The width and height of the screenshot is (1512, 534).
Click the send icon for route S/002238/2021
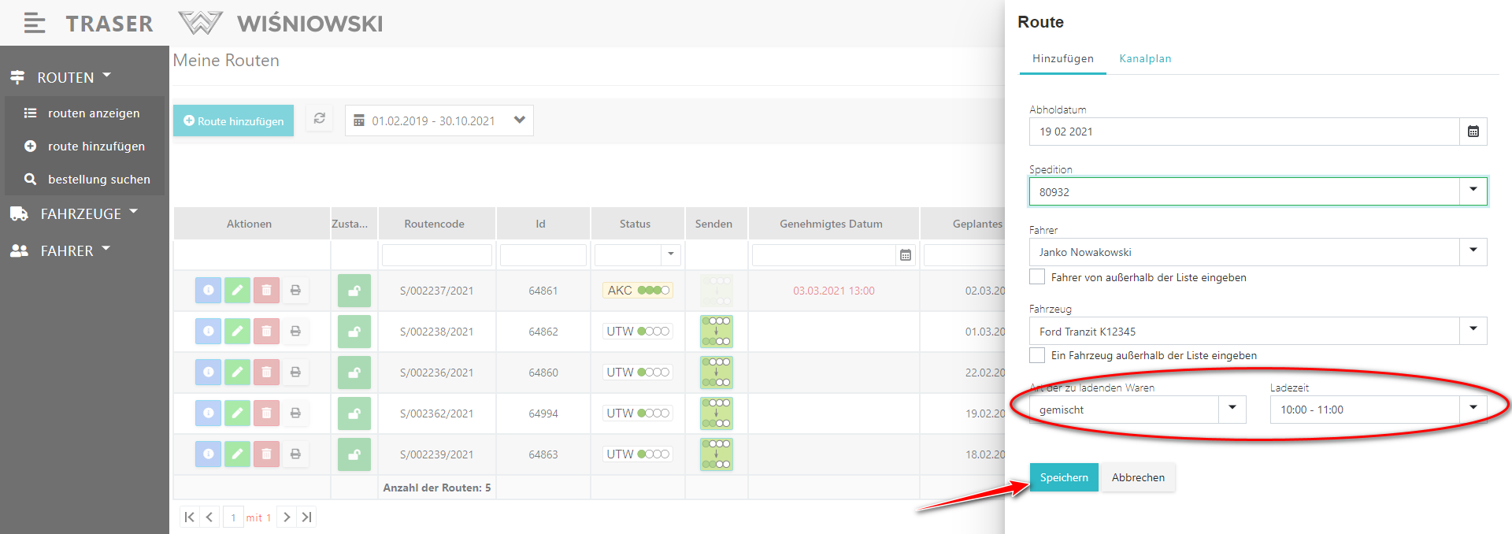pos(716,332)
